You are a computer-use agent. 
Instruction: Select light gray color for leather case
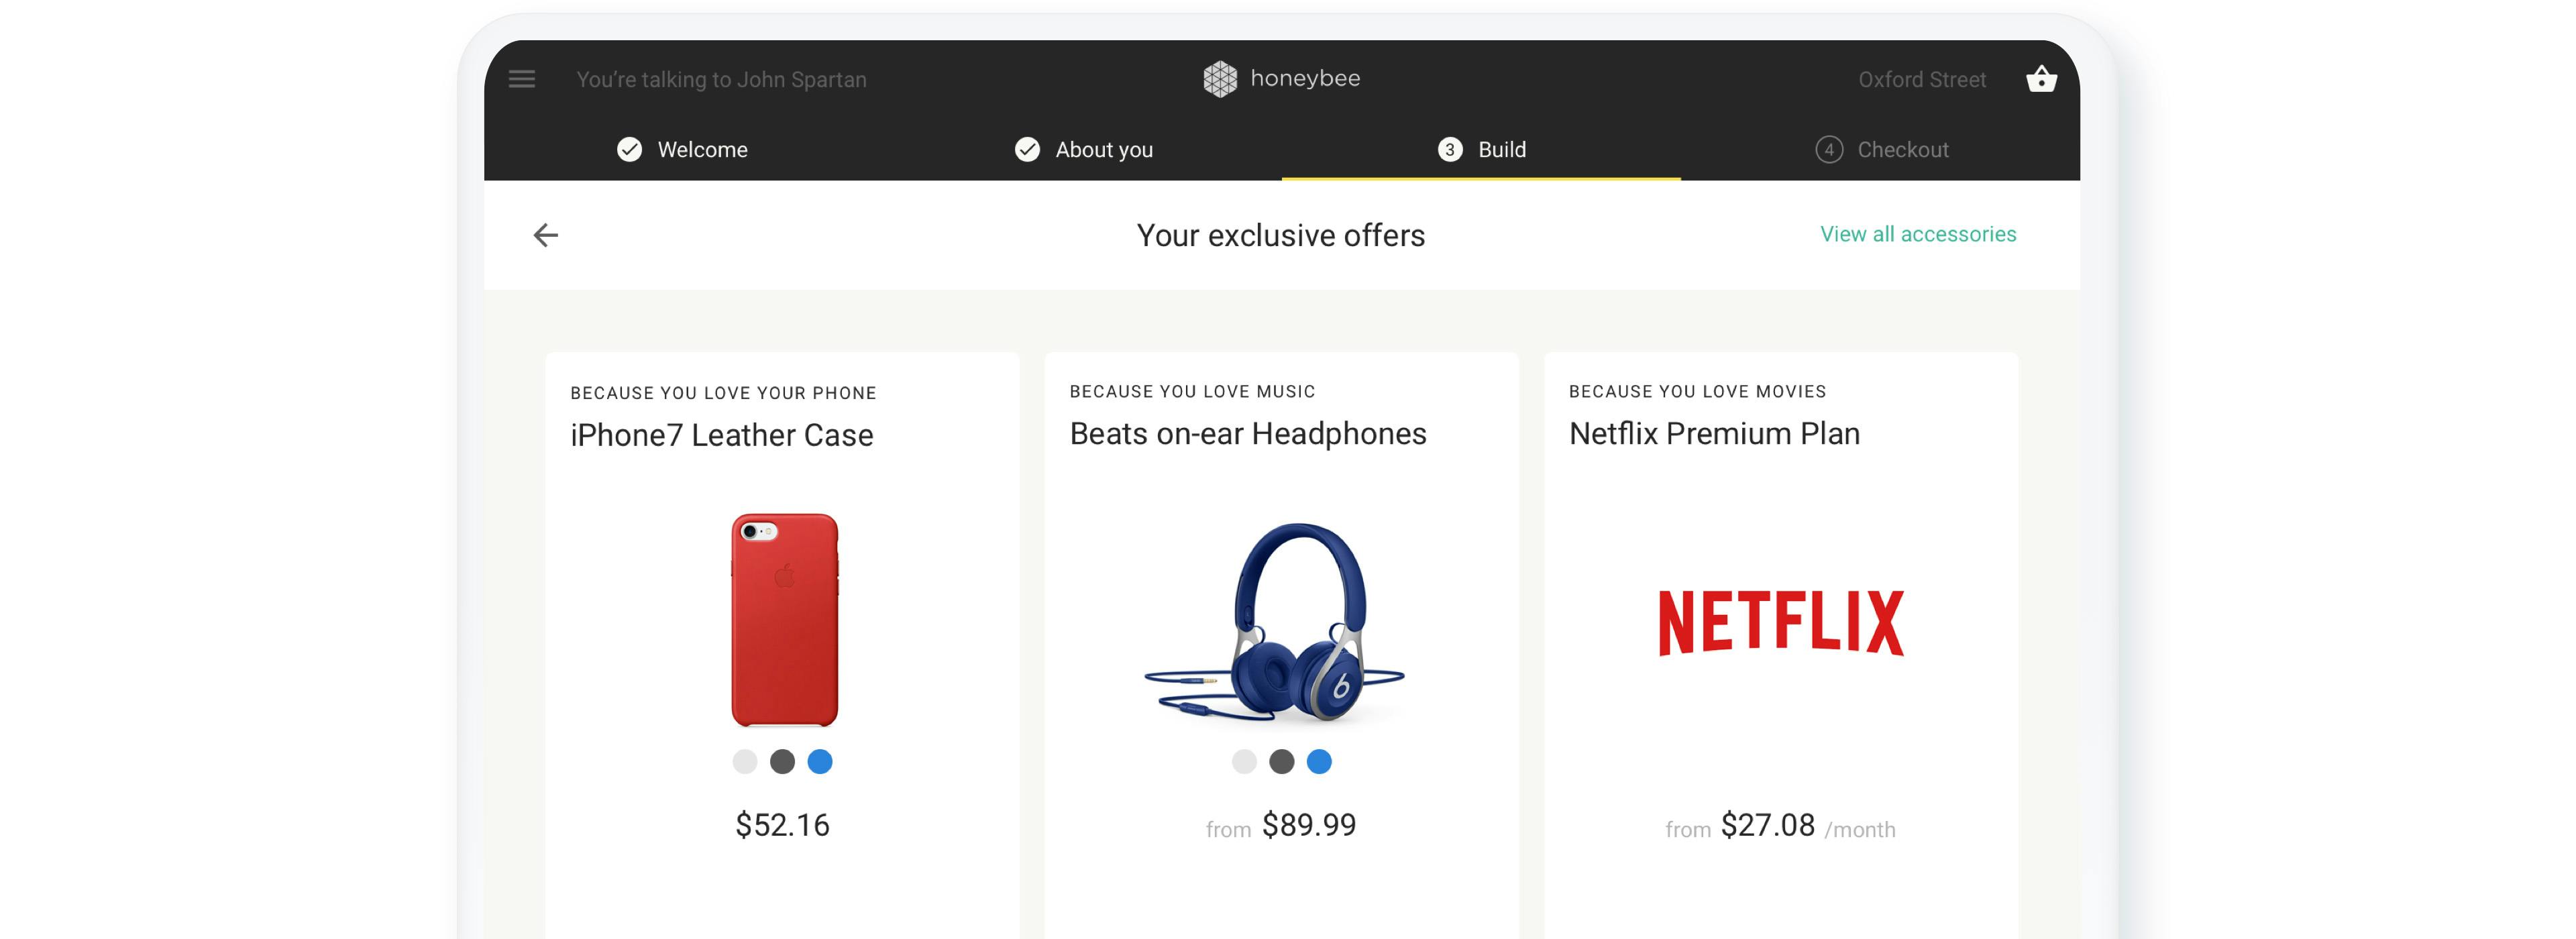click(x=745, y=762)
